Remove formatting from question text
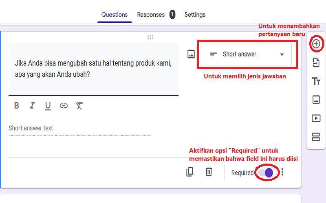 [79, 106]
